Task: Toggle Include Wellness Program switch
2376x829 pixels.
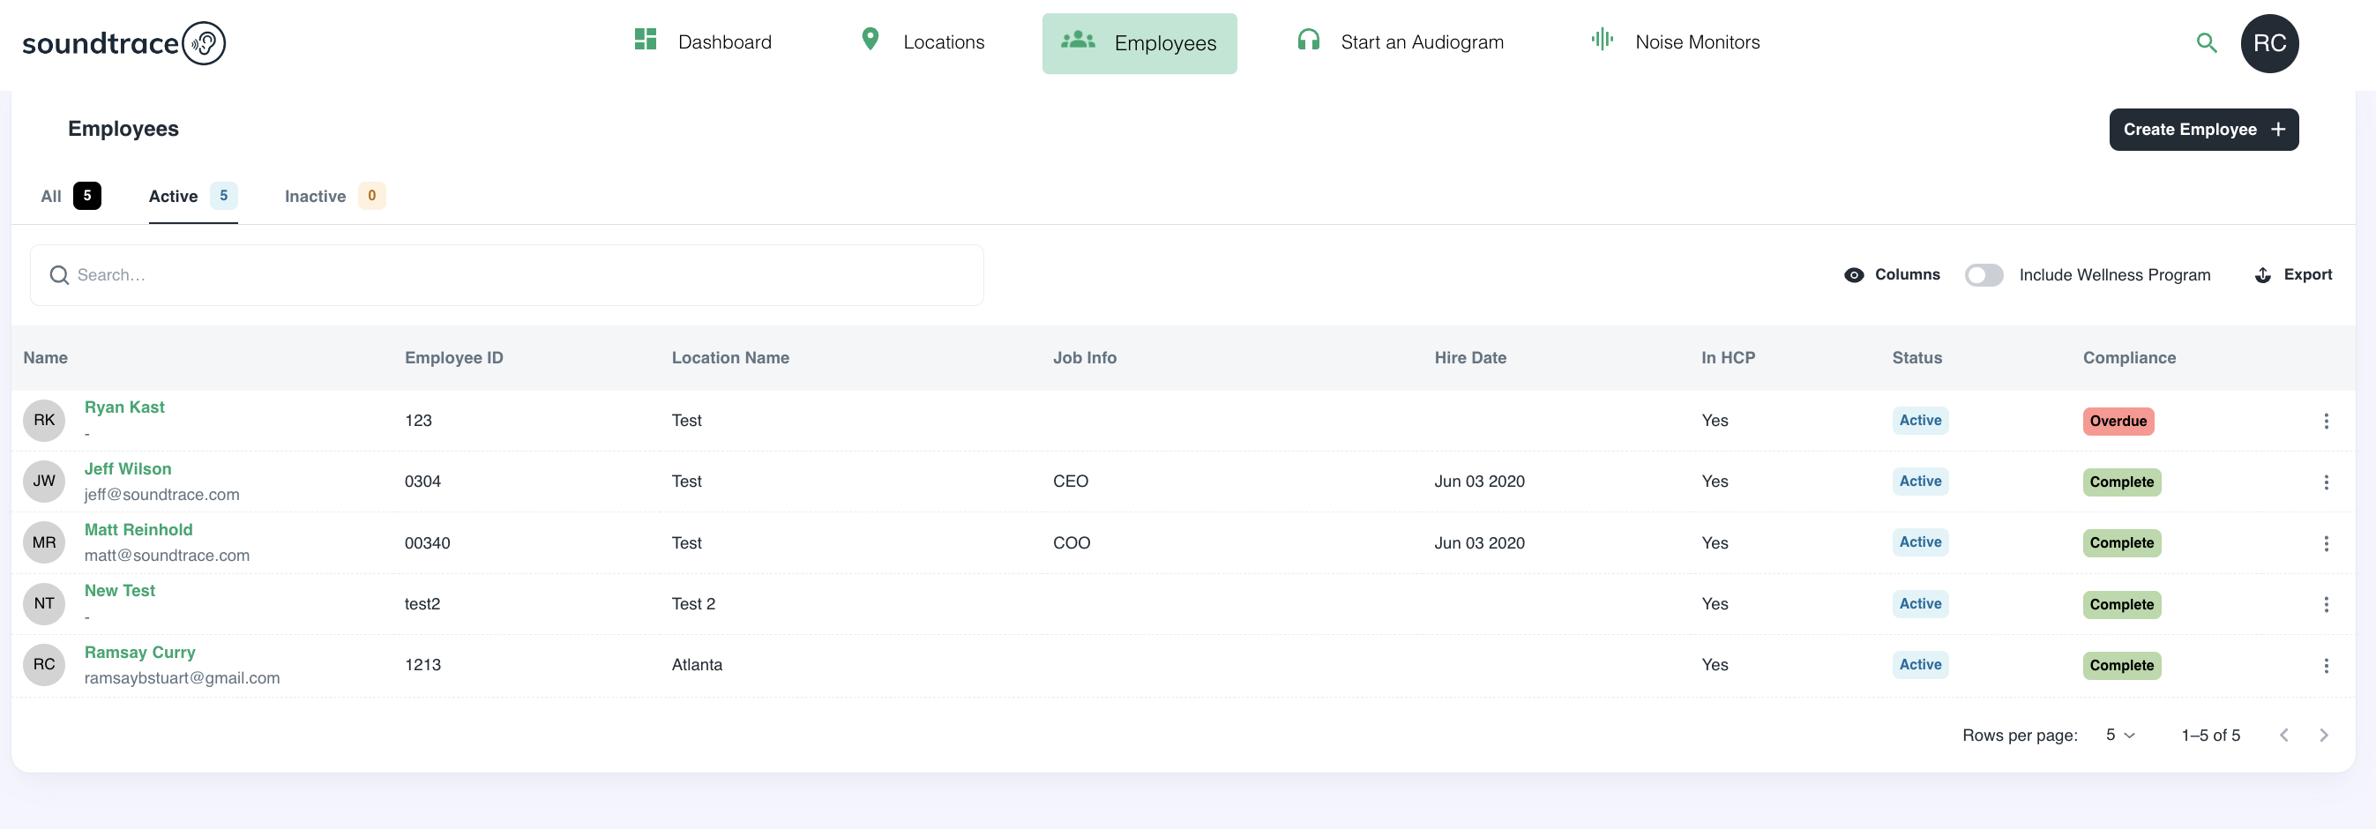Action: tap(1983, 275)
